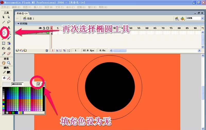The width and height of the screenshot is (206, 130).
Task: Toggle Onion Skin Outlines button
Action: pos(60,50)
